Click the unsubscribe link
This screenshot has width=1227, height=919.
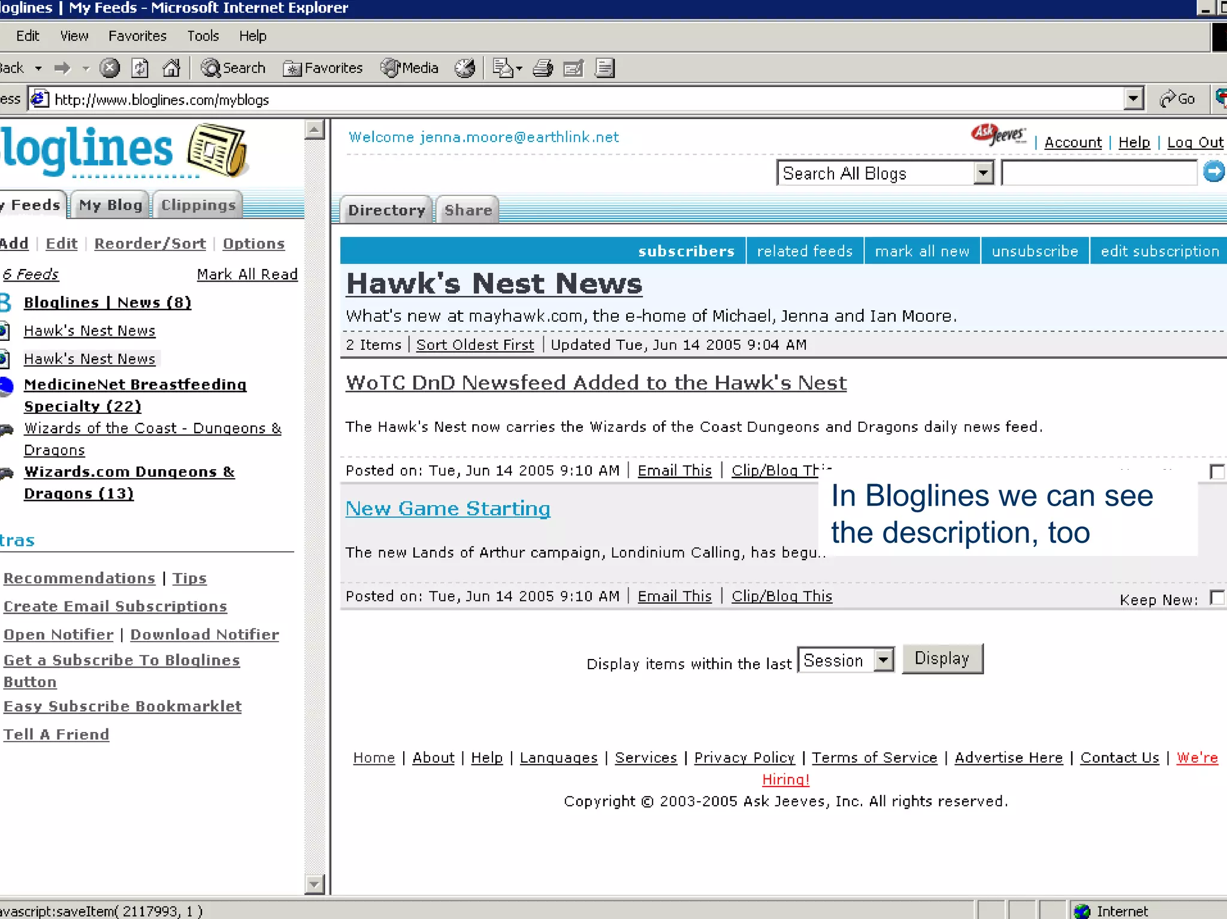[x=1035, y=251]
